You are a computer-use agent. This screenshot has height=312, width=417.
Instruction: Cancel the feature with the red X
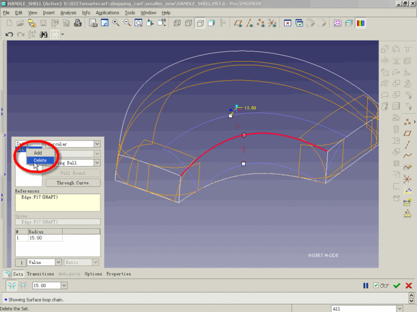pos(409,286)
